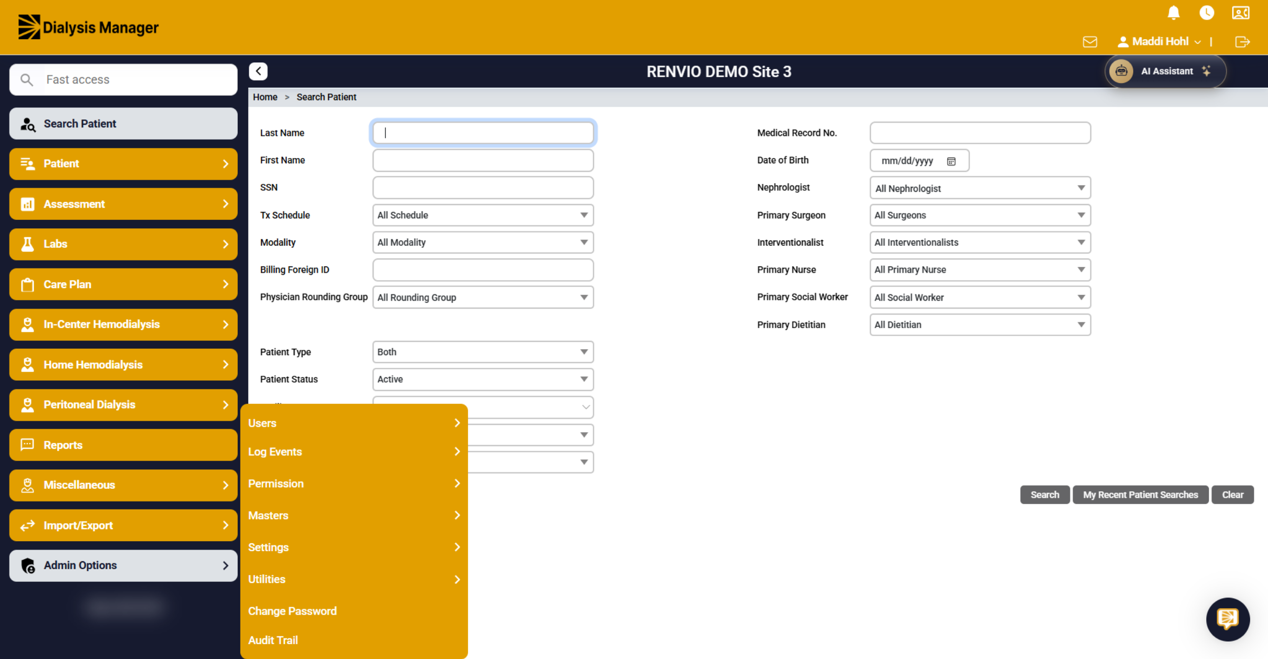
Task: Open the Maddi Hohl user dropdown
Action: pos(1159,41)
